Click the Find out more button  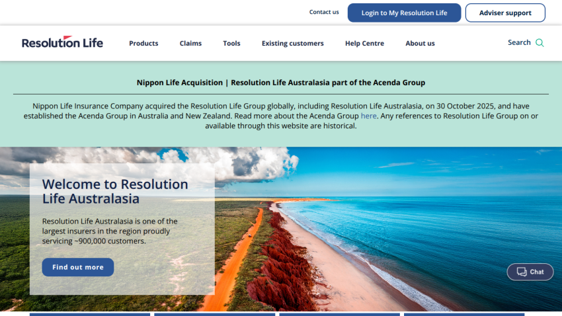coord(78,267)
